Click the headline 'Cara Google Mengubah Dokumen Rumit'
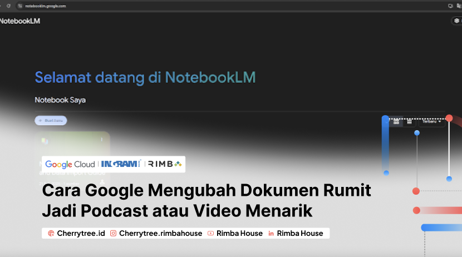 207,190
